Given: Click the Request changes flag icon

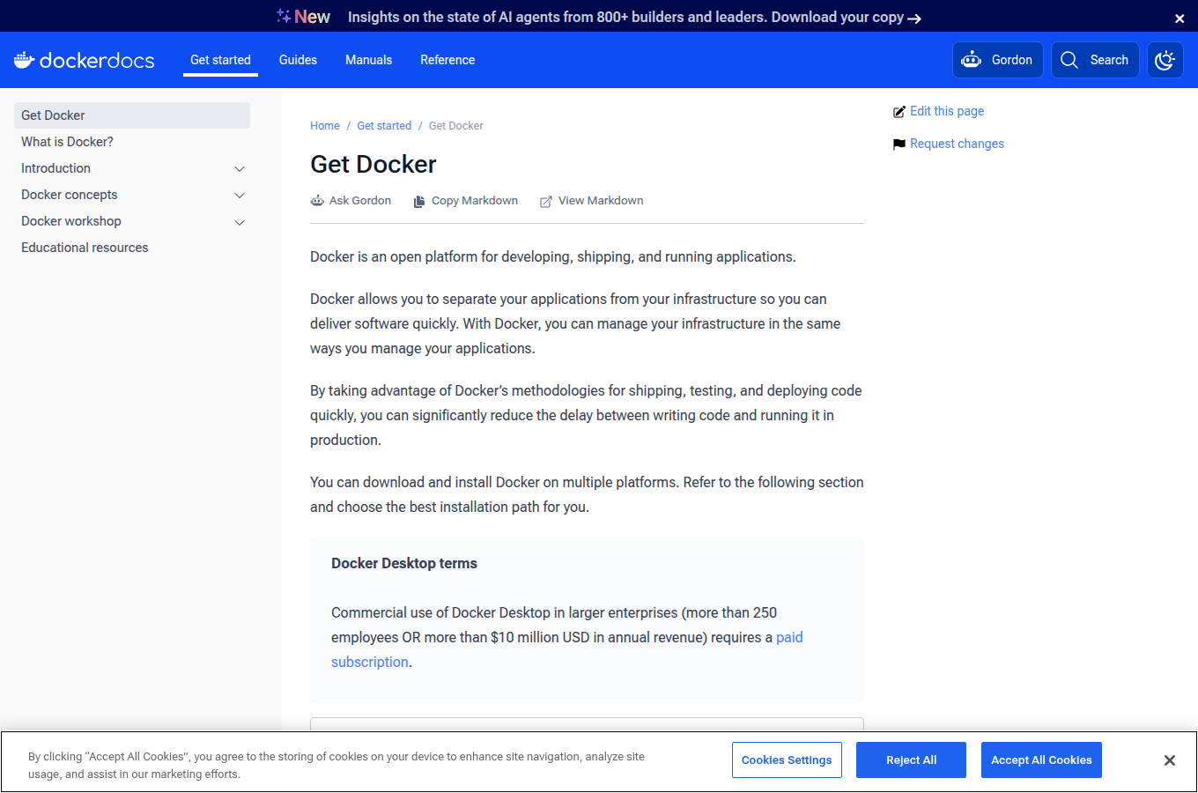Looking at the screenshot, I should (x=899, y=145).
